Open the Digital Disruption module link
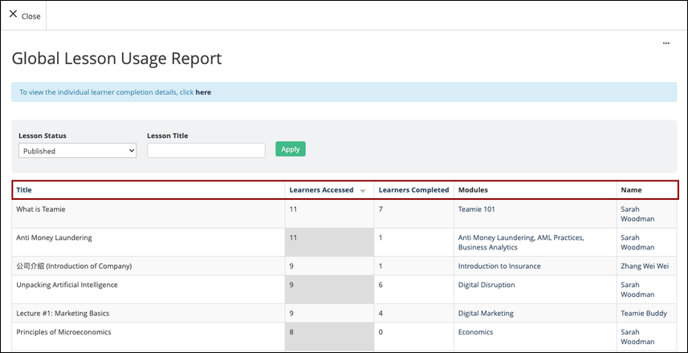 [486, 285]
